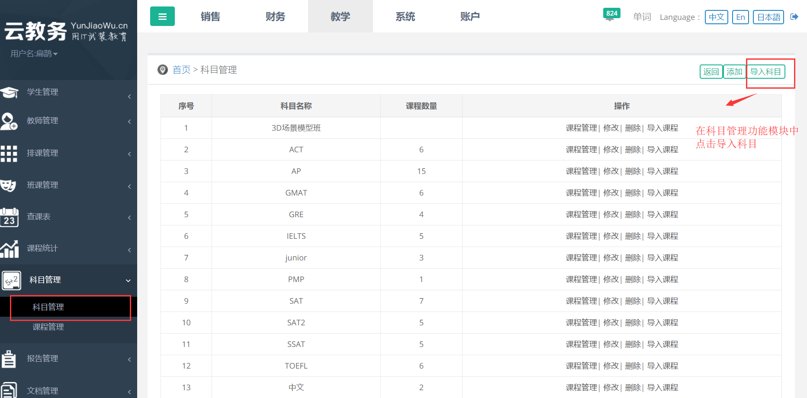The width and height of the screenshot is (807, 398).
Task: Click 课程管理 in the SAT row
Action: [582, 301]
